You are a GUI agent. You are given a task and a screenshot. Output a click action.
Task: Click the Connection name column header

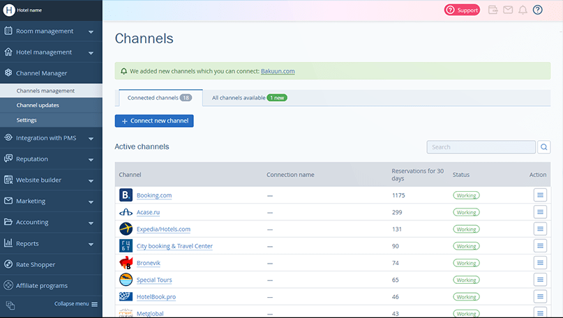pyautogui.click(x=290, y=174)
